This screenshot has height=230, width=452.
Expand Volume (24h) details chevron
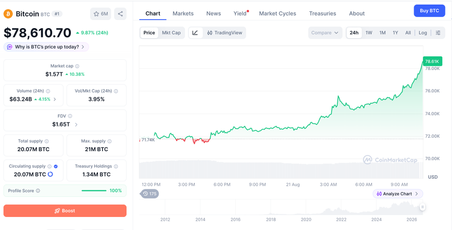click(55, 99)
